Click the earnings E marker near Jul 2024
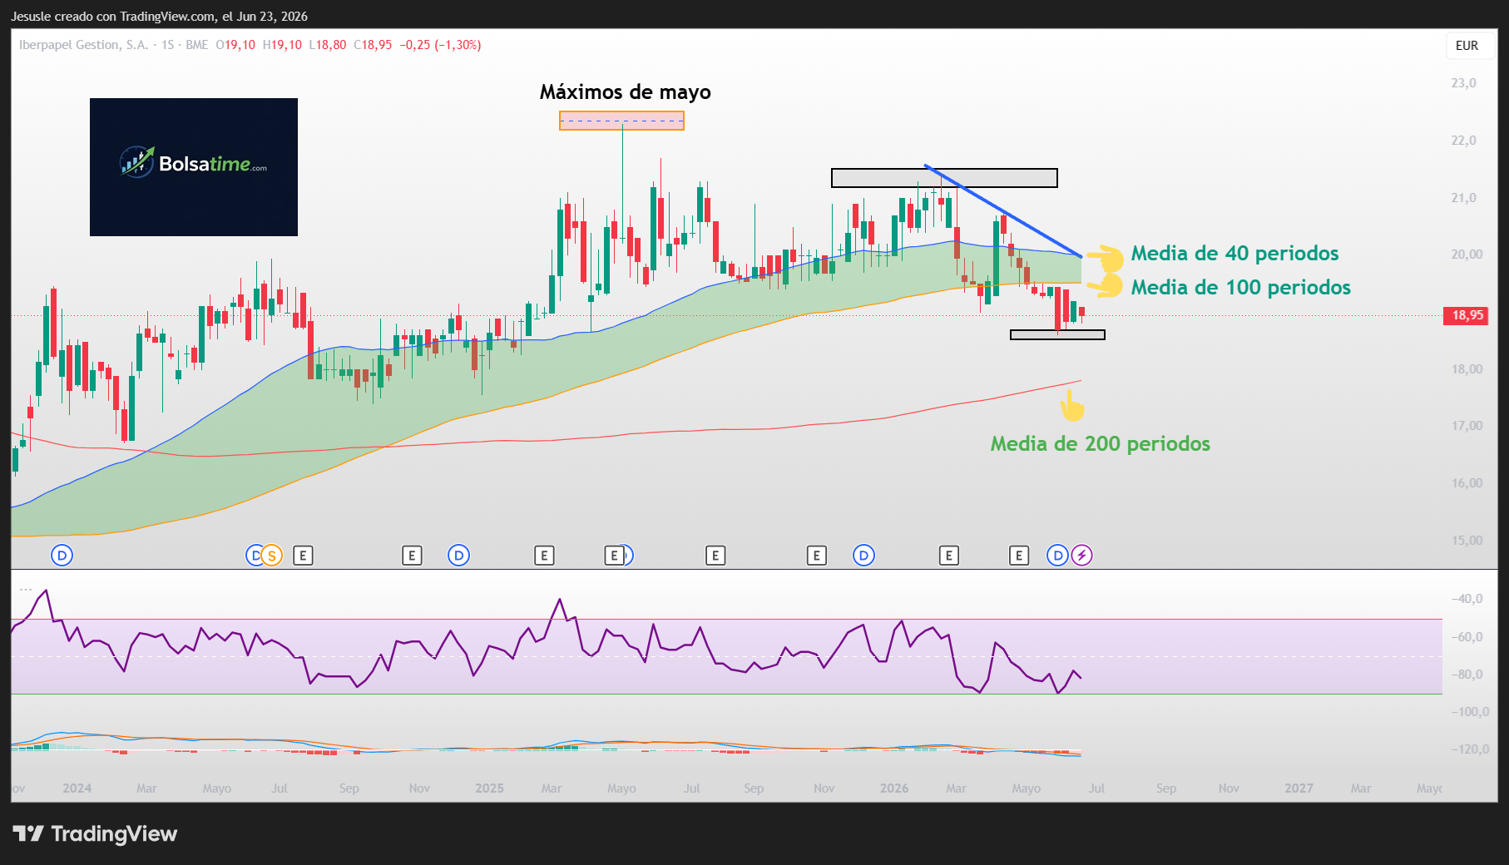Viewport: 1509px width, 865px height. click(x=304, y=556)
